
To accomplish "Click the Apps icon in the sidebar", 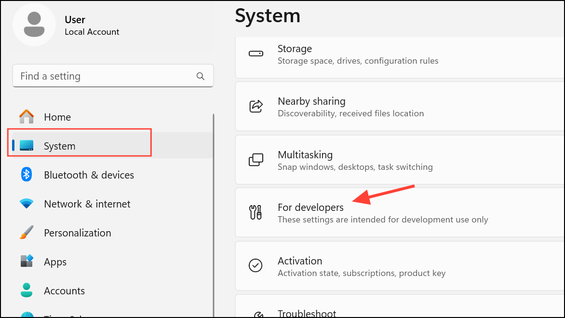I will coord(26,262).
